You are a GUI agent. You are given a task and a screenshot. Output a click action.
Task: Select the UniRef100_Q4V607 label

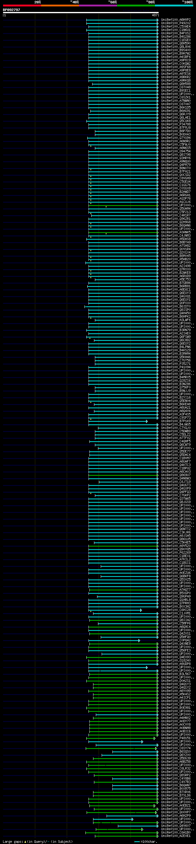176,826
